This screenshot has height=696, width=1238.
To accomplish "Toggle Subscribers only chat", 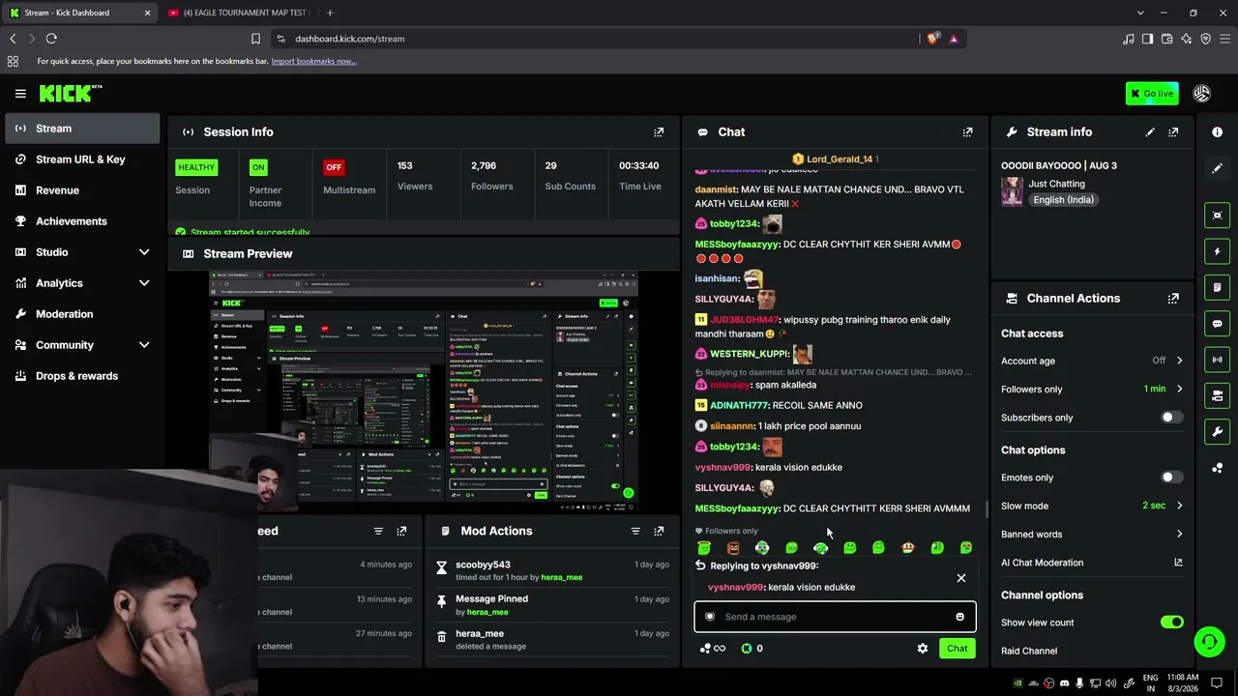I will pos(1171,418).
